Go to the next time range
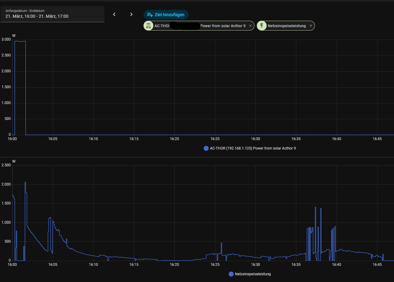This screenshot has width=394, height=282. [131, 14]
